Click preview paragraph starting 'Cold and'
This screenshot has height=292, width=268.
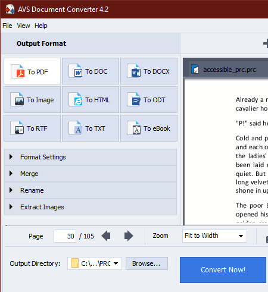tap(252, 164)
